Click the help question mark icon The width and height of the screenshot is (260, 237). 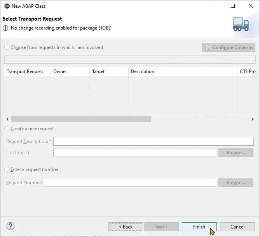pyautogui.click(x=10, y=226)
